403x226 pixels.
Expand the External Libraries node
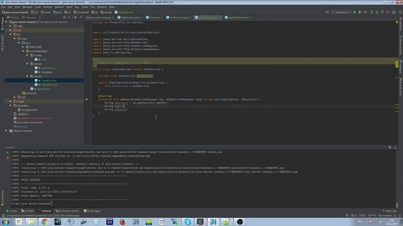coord(6,131)
